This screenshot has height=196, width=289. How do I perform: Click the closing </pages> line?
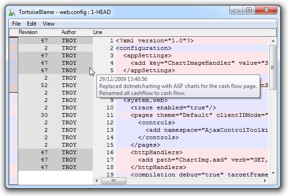[145, 145]
